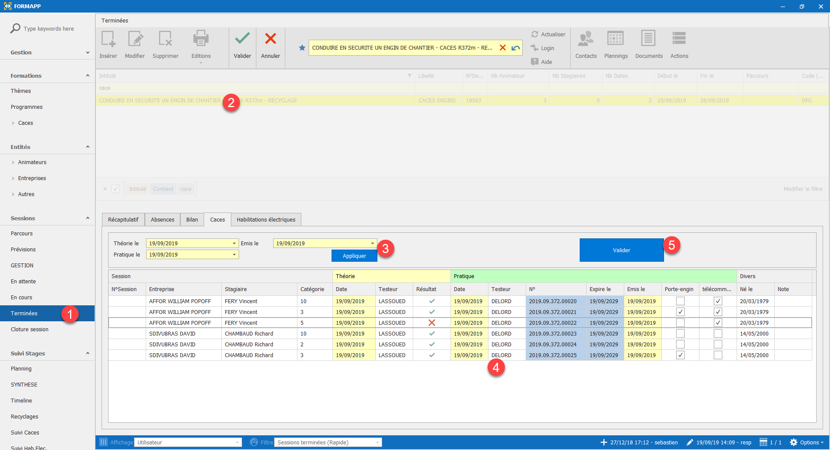Screen dimensions: 830x450
Task: Click the large blue Valider button
Action: [621, 250]
